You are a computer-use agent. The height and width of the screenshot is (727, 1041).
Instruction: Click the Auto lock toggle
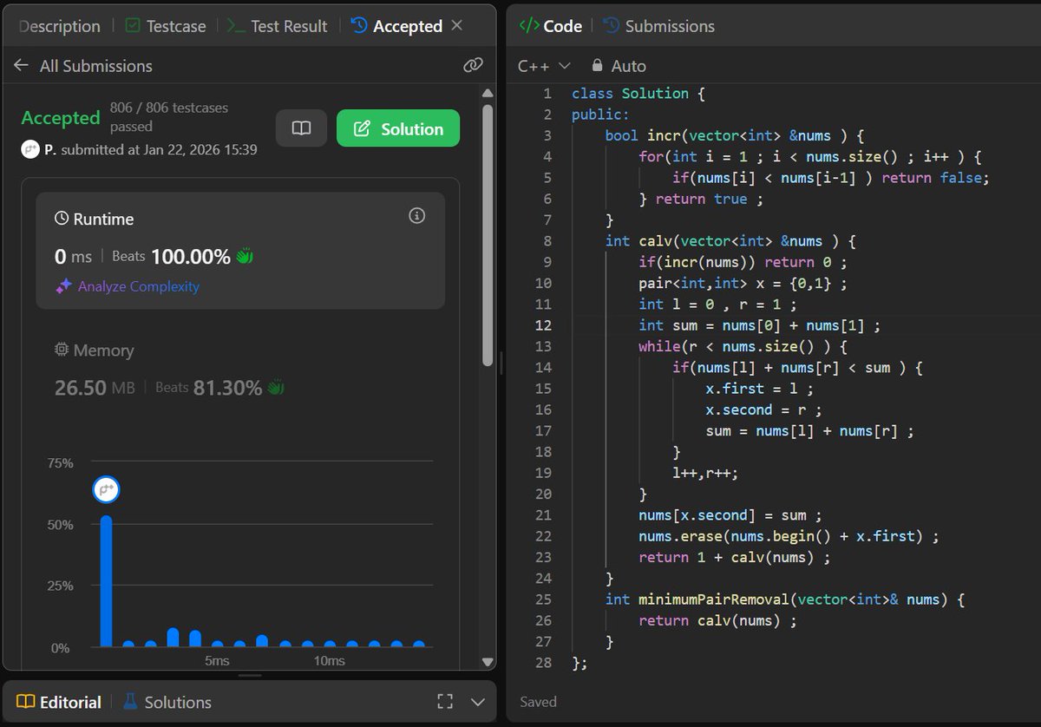[619, 66]
